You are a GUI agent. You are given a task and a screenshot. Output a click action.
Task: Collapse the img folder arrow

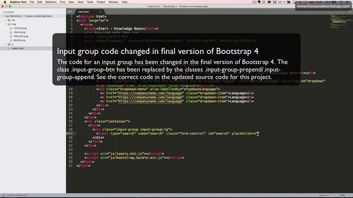coord(6,24)
